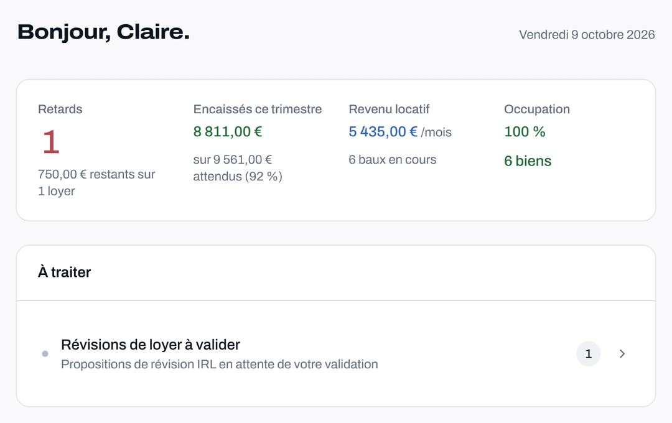Image resolution: width=672 pixels, height=423 pixels.
Task: Click the date "Vendredi 9 octobre 2026"
Action: tap(587, 35)
